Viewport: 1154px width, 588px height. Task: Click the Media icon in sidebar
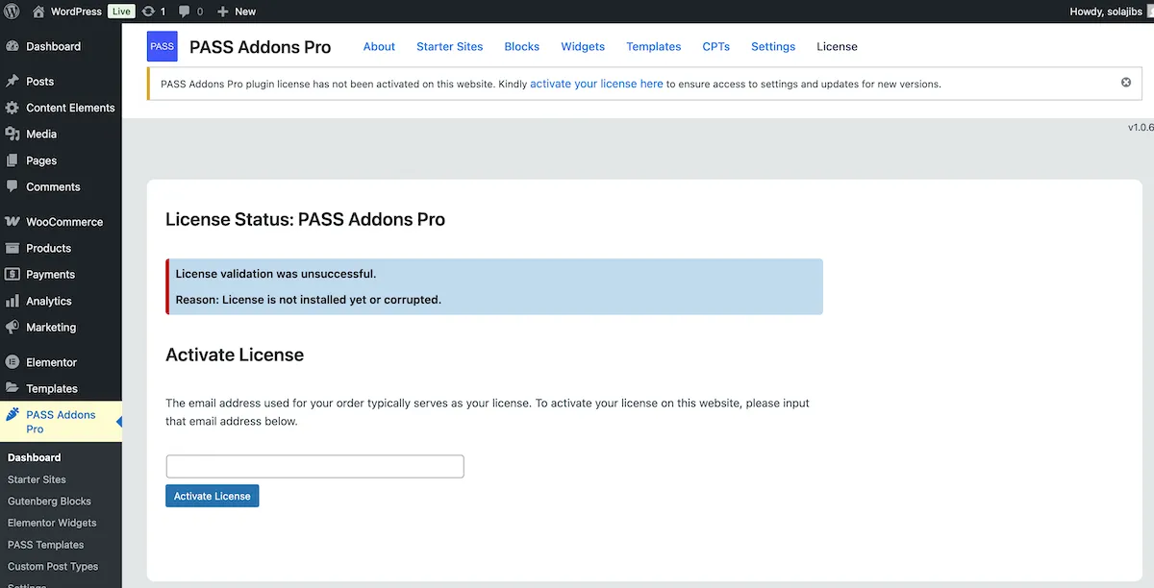click(x=13, y=135)
